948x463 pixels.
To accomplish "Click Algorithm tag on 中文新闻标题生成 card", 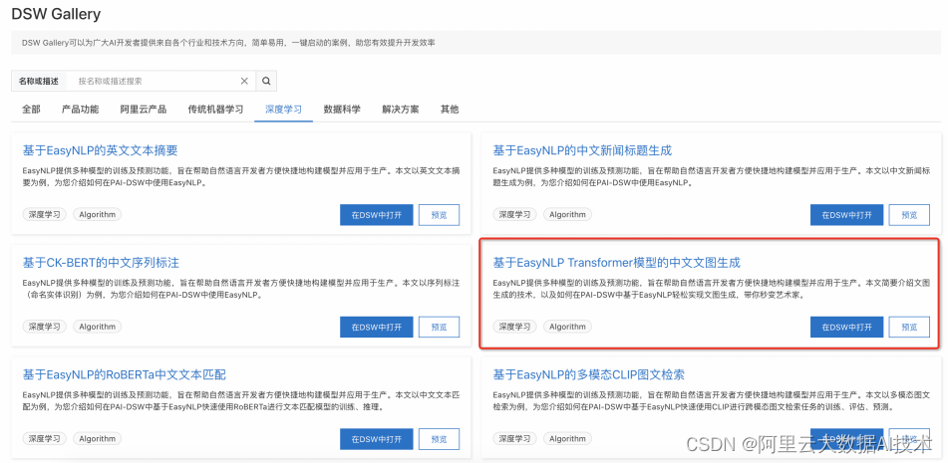I will pos(568,214).
